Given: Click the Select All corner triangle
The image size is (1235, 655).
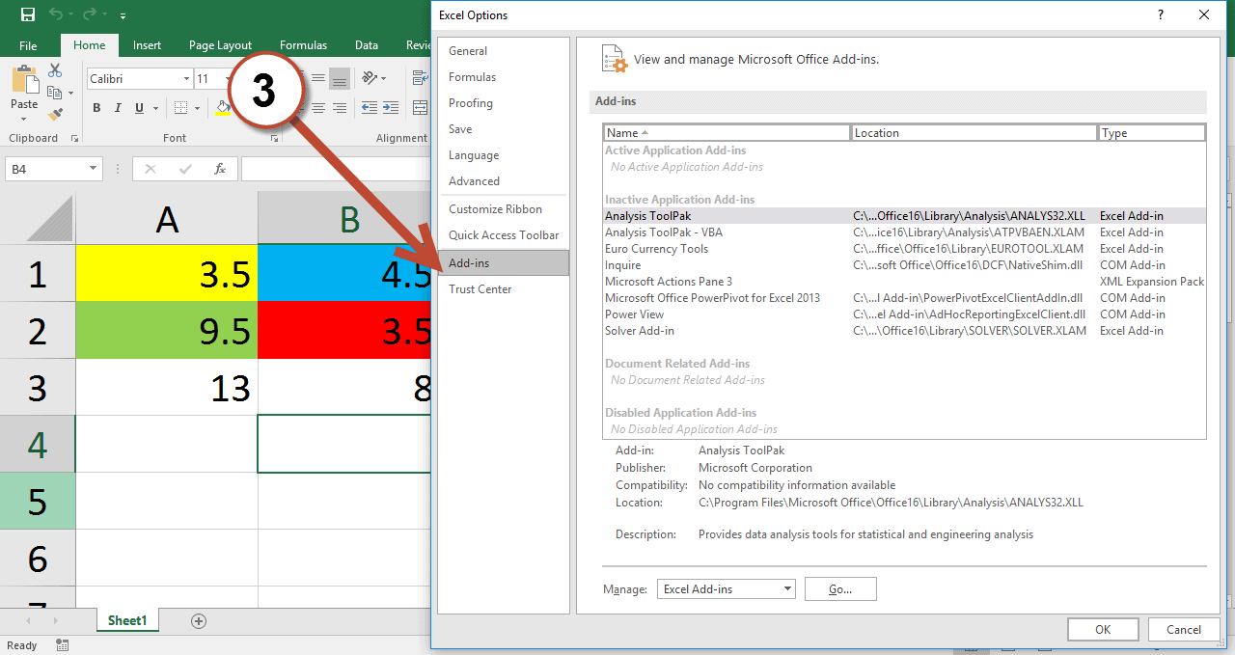Looking at the screenshot, I should pyautogui.click(x=50, y=218).
